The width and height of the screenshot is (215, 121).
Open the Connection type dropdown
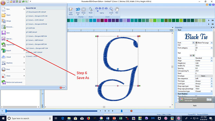212,91
